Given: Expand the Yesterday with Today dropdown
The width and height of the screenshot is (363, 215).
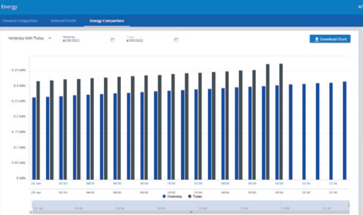Looking at the screenshot, I should (x=29, y=38).
